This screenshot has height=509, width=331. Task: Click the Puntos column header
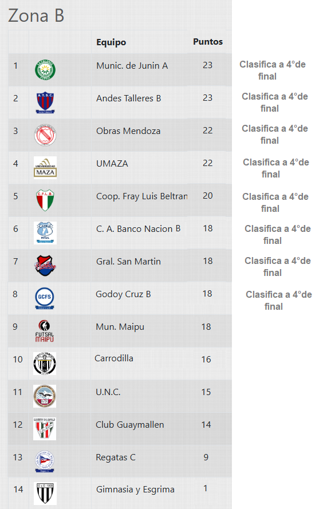click(x=208, y=42)
